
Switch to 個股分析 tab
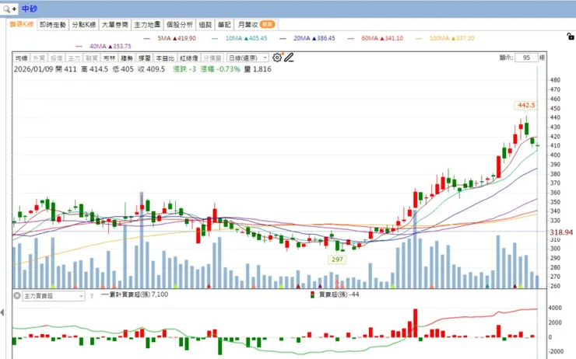point(180,25)
